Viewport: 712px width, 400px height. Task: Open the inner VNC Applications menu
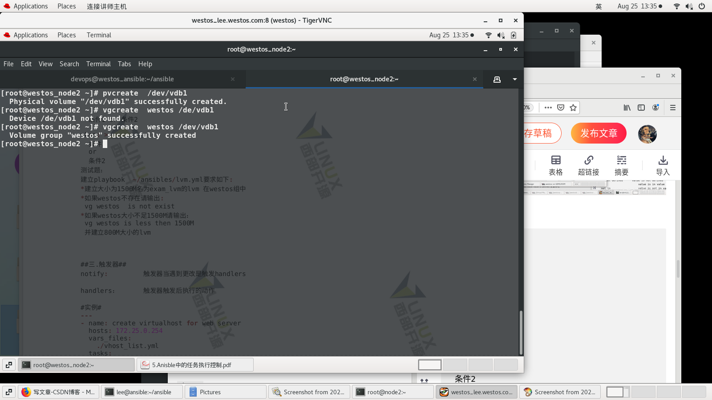[26, 35]
